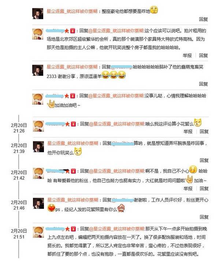Image resolution: width=219 pixels, height=263 pixels.
Task: Click 回复 under the first comment
Action: click(204, 19)
